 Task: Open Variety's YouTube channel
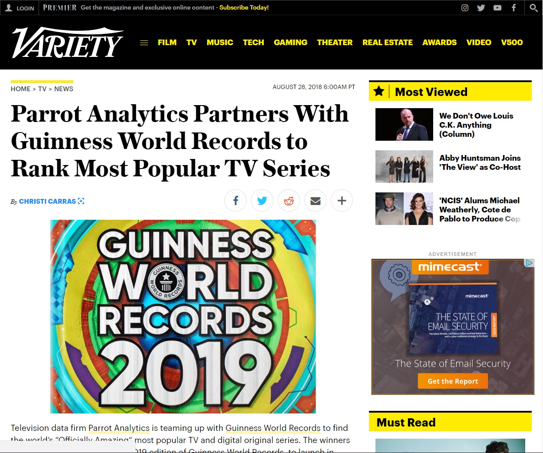pyautogui.click(x=497, y=7)
